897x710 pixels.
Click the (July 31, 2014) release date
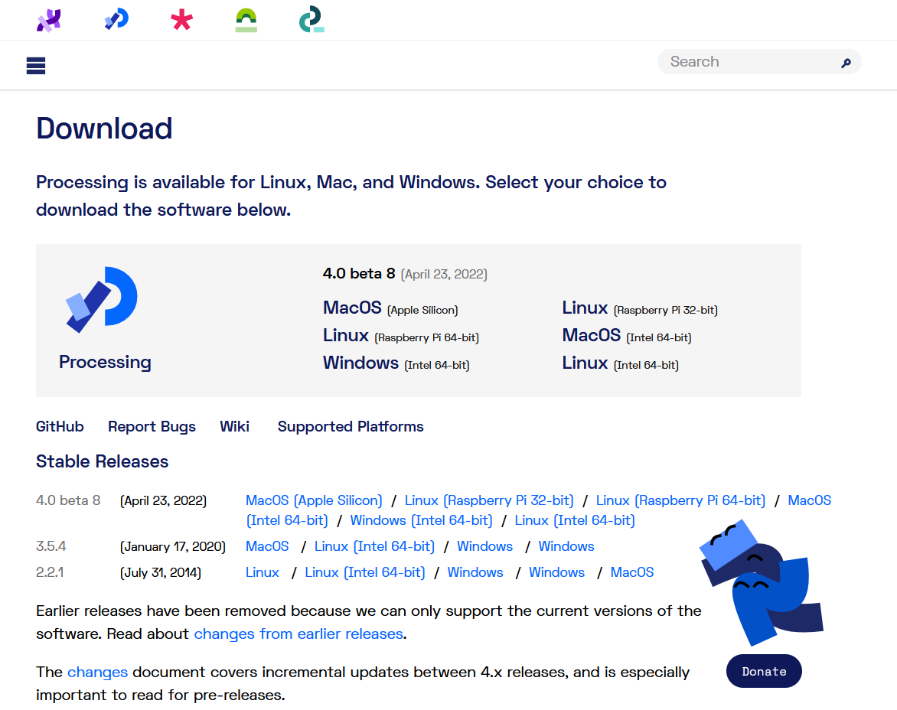(160, 573)
